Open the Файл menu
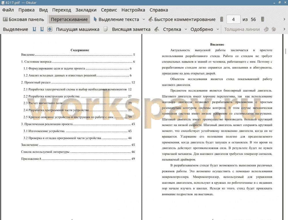Screen dimensions: 288x220 click(8, 10)
